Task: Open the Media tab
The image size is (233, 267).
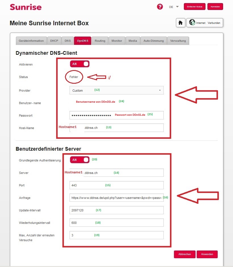Action: 133,41
